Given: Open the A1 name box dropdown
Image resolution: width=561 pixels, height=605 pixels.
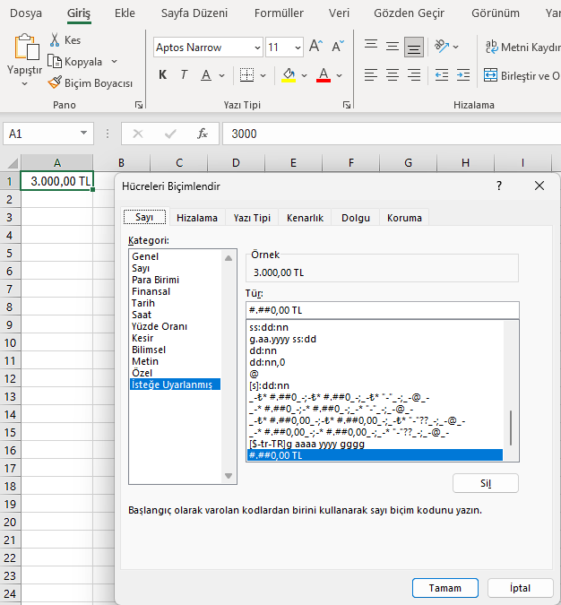Looking at the screenshot, I should coord(84,134).
